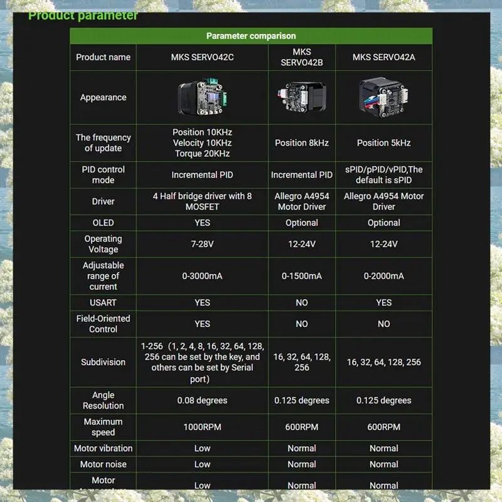The image size is (502, 502).
Task: Click SERVO42B's '16, 32, 64, 128, 256' cell
Action: pyautogui.click(x=302, y=362)
